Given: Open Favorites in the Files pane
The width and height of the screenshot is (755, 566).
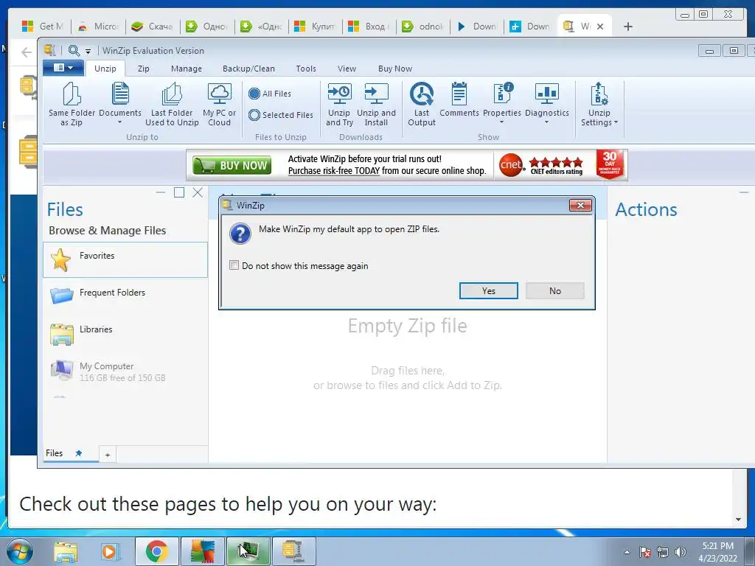Looking at the screenshot, I should pyautogui.click(x=125, y=260).
